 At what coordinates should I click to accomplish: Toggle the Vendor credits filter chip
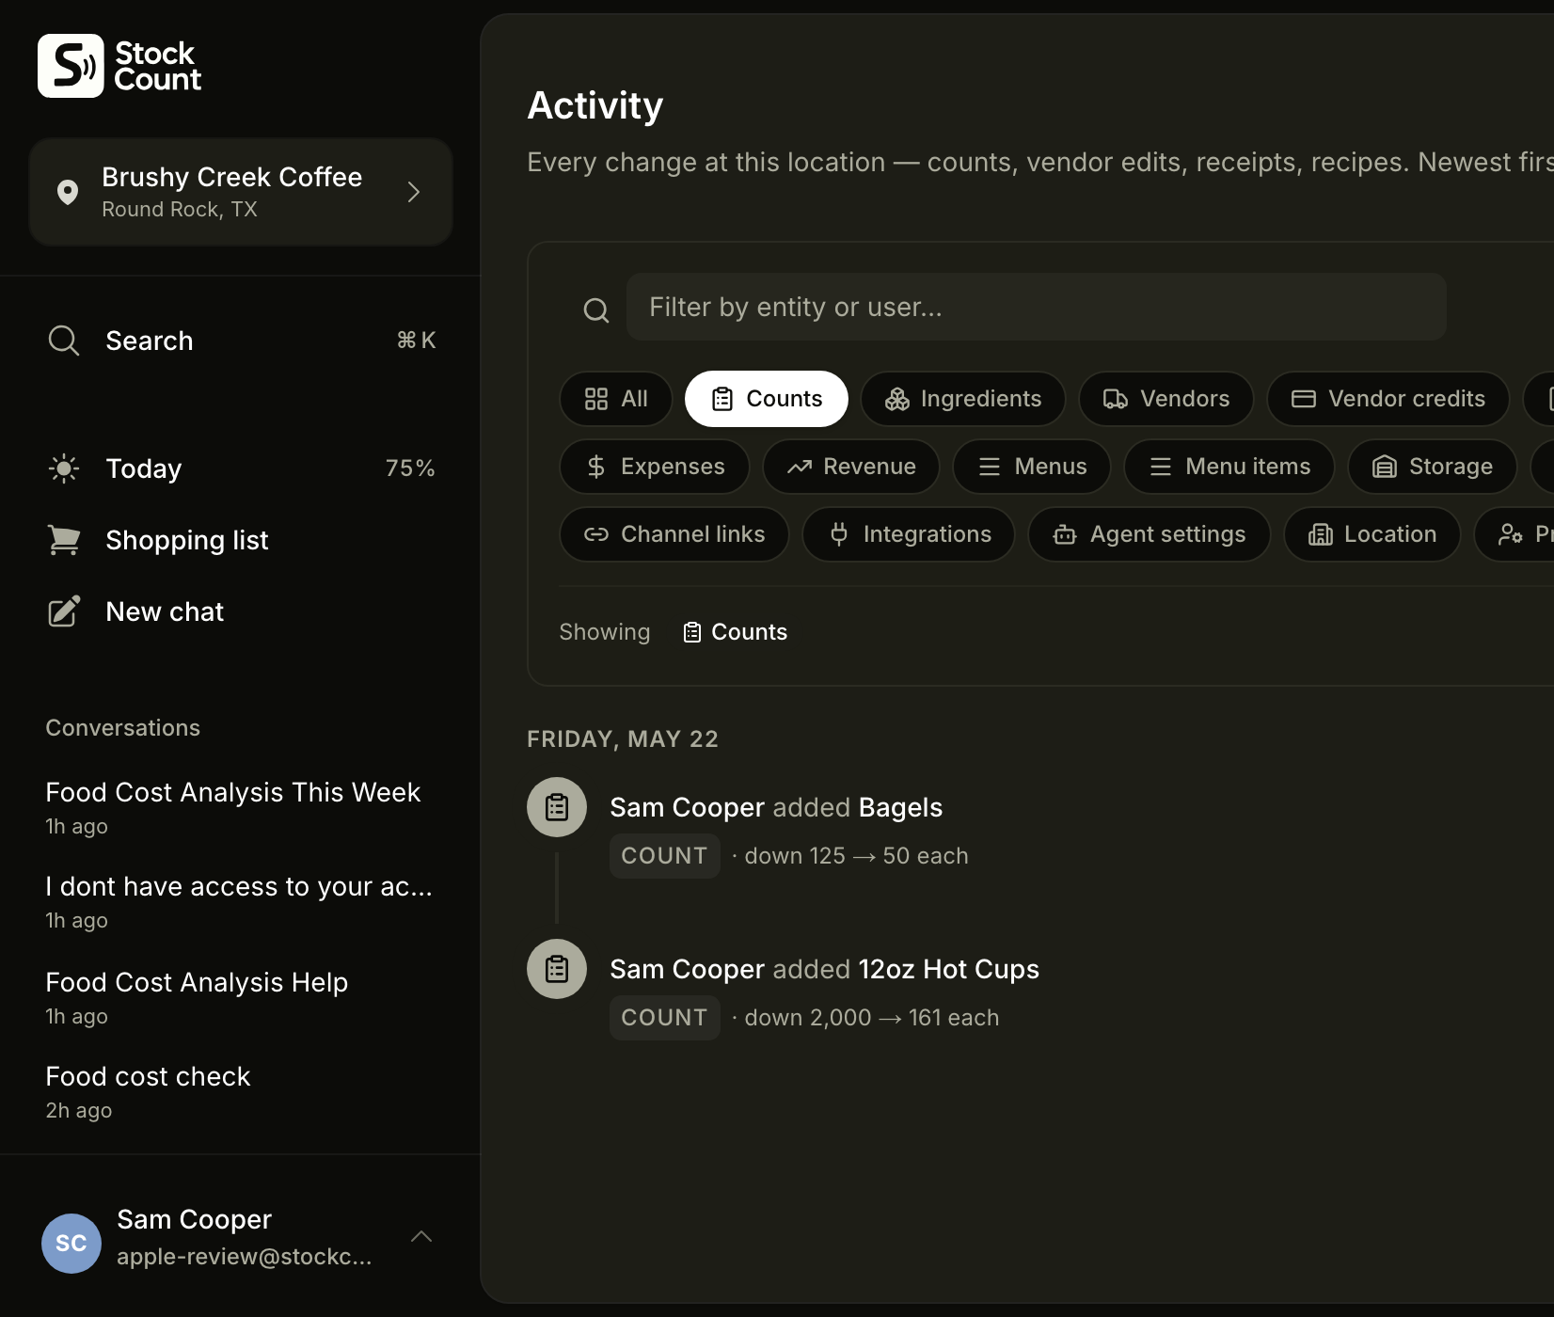pos(1388,399)
